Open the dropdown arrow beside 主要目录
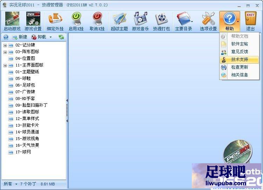Screen dimensions: 263x190 pyautogui.click(x=192, y=21)
